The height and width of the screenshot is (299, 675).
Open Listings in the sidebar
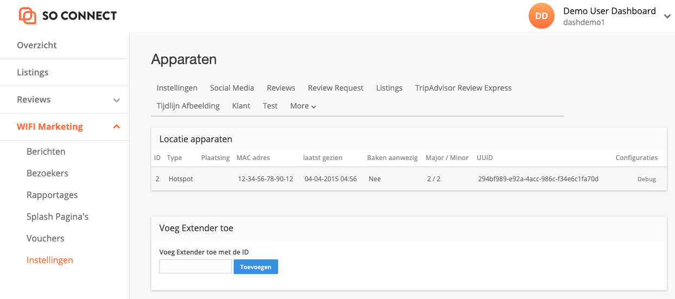(33, 72)
